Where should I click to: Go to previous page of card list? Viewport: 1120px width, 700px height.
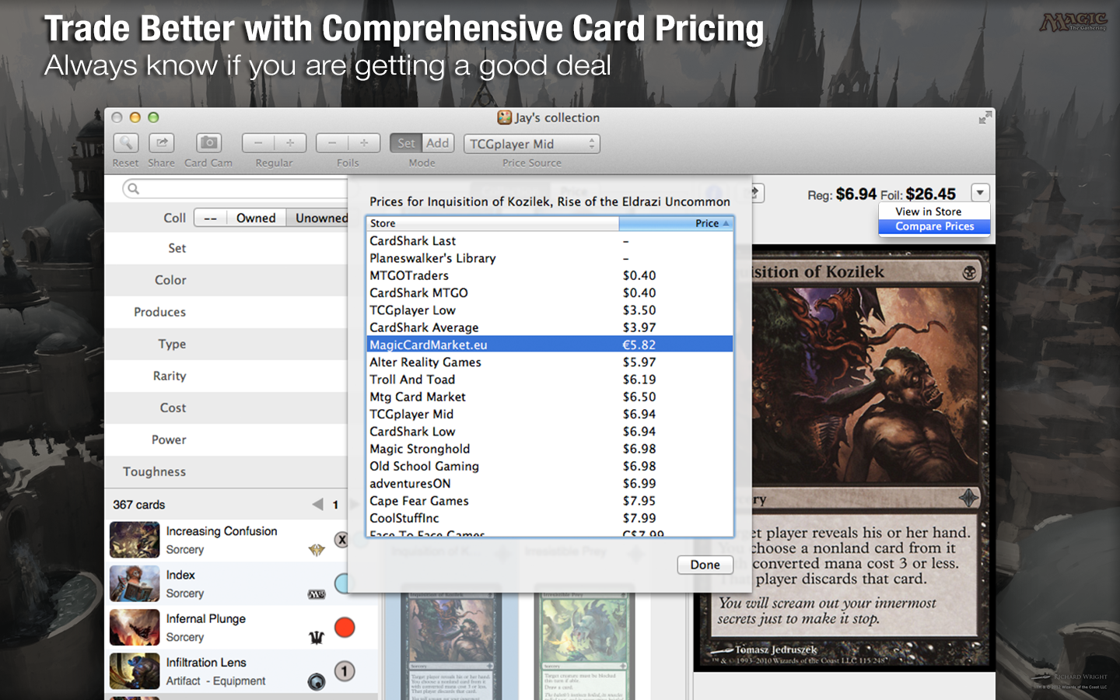317,505
